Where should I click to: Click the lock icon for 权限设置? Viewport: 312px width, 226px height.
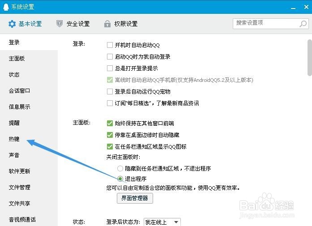pyautogui.click(x=107, y=24)
